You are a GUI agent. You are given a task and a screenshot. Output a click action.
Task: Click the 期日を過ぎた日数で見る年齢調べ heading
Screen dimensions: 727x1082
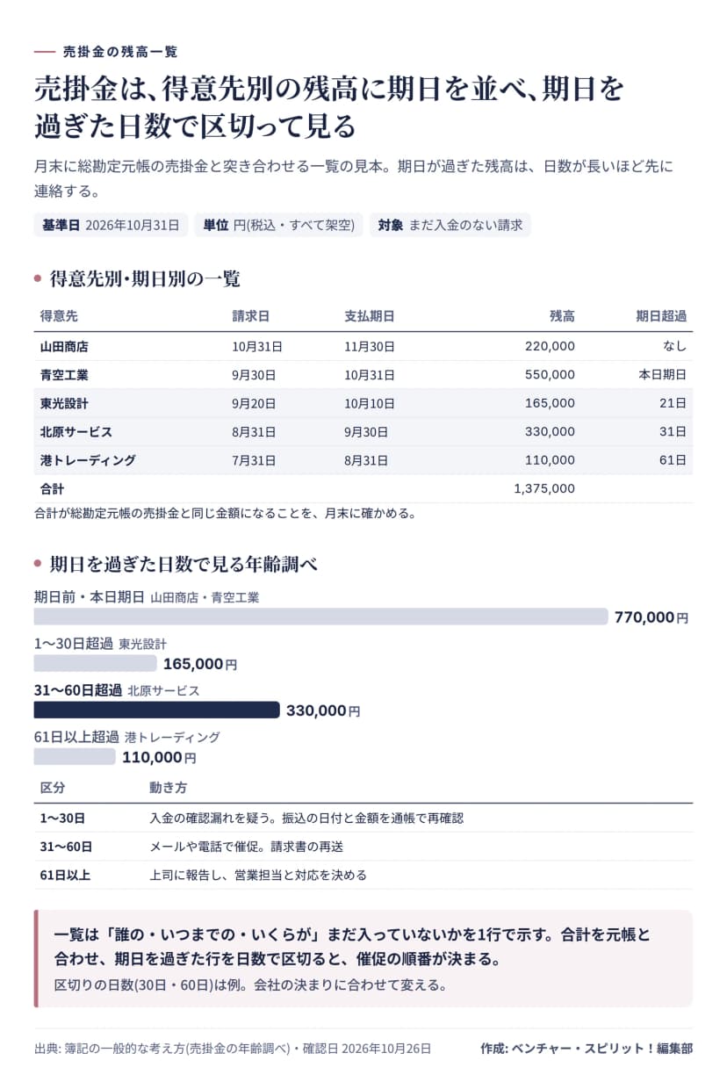tap(184, 564)
